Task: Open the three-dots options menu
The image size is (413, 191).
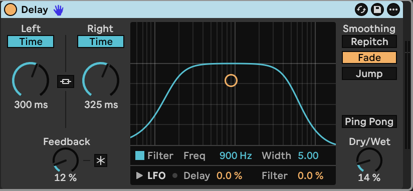Action: coord(393,10)
